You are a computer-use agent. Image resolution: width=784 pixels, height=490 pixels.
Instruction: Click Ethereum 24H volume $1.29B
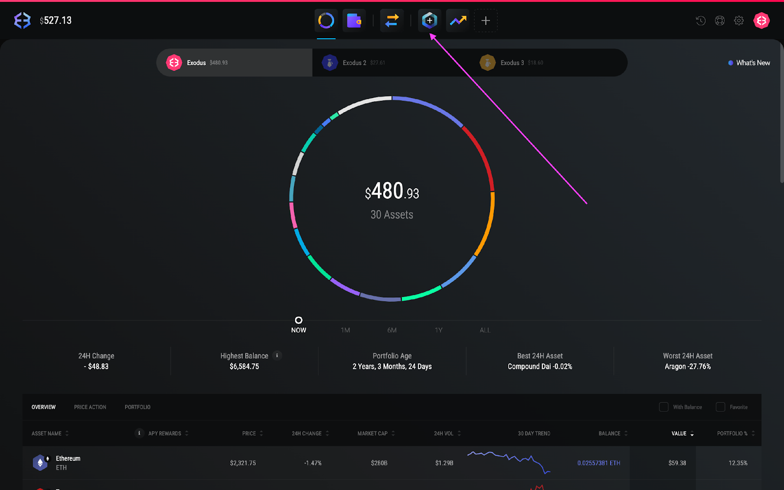(x=444, y=463)
